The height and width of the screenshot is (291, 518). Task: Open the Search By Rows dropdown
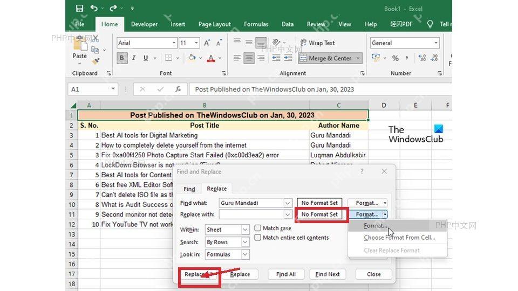pos(245,242)
